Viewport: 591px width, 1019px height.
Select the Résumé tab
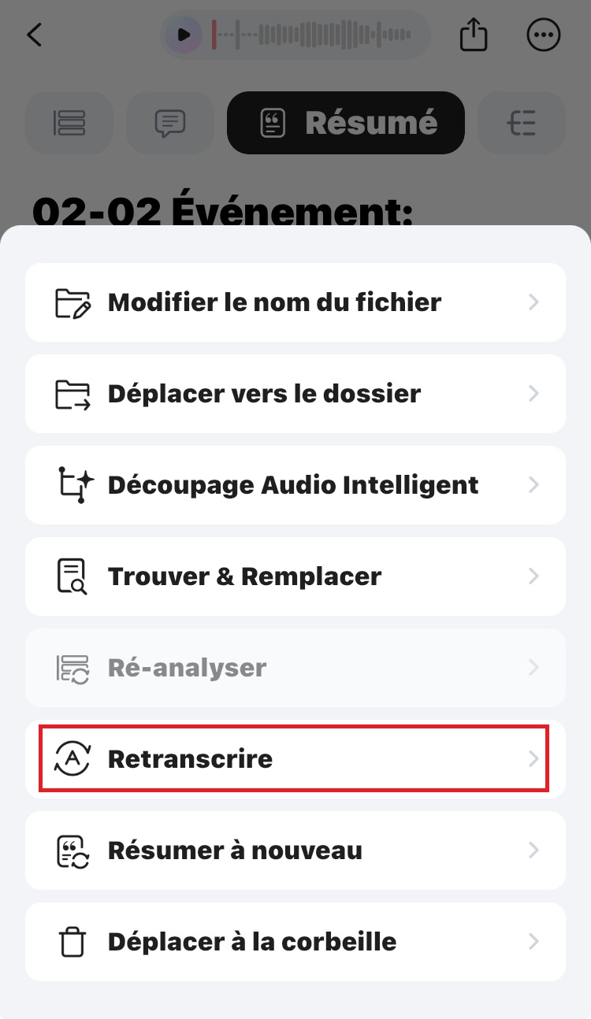pos(346,123)
